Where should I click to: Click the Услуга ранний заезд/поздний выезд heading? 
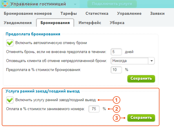43,91
